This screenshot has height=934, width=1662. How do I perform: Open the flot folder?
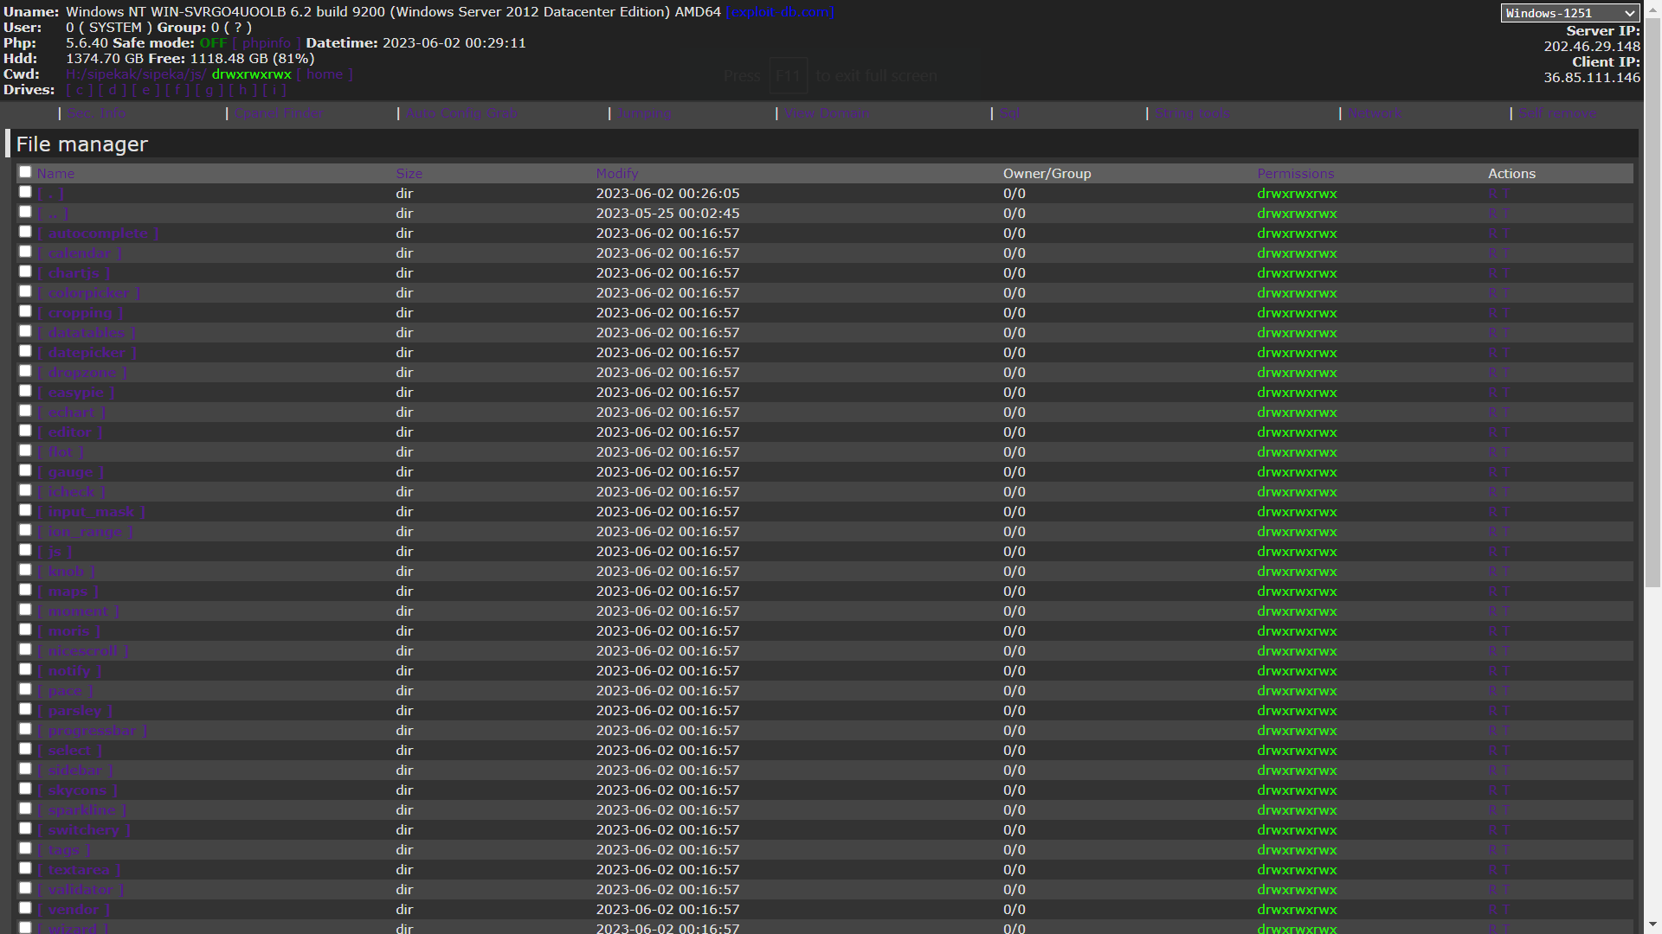[61, 452]
